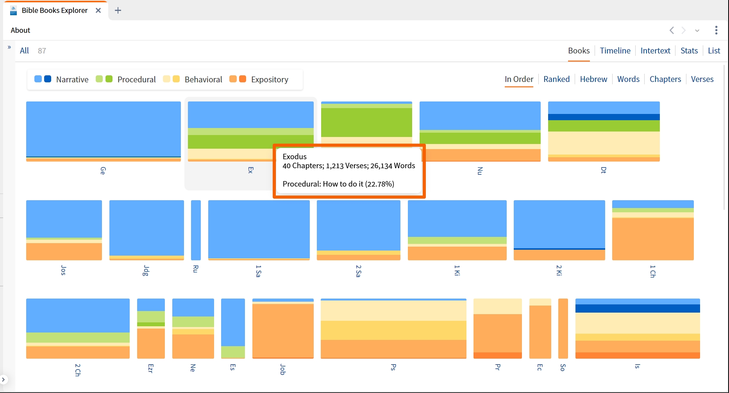
Task: Expand the sidebar with double chevron
Action: point(9,47)
